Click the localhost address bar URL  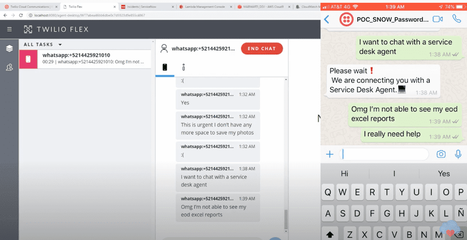[90, 15]
